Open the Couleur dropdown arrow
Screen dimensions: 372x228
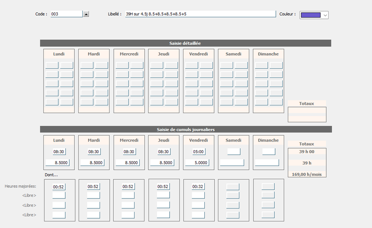coord(325,15)
